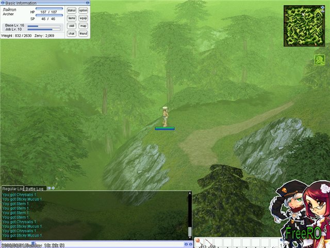
Task: Click the round icon left of Basic Information title
Action: coord(3,3)
